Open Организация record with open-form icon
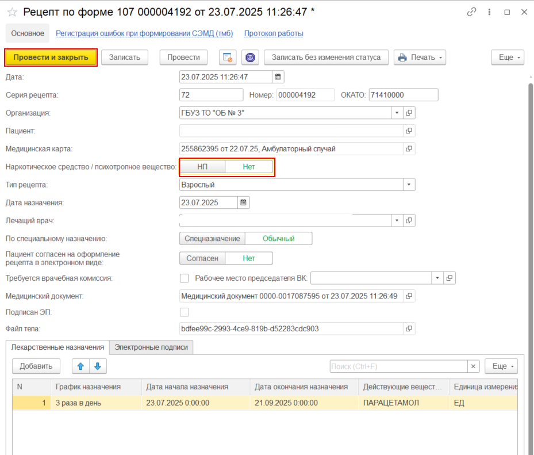 point(409,113)
